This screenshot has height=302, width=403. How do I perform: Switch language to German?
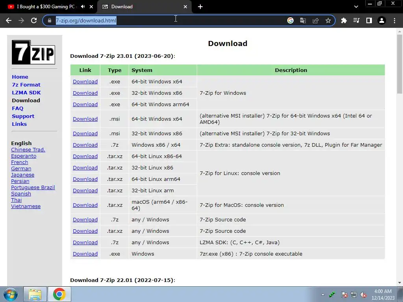click(21, 168)
